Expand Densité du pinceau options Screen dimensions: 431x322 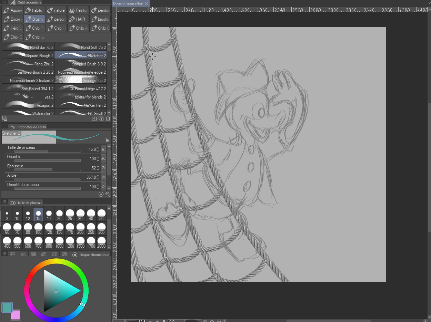[x=103, y=187]
